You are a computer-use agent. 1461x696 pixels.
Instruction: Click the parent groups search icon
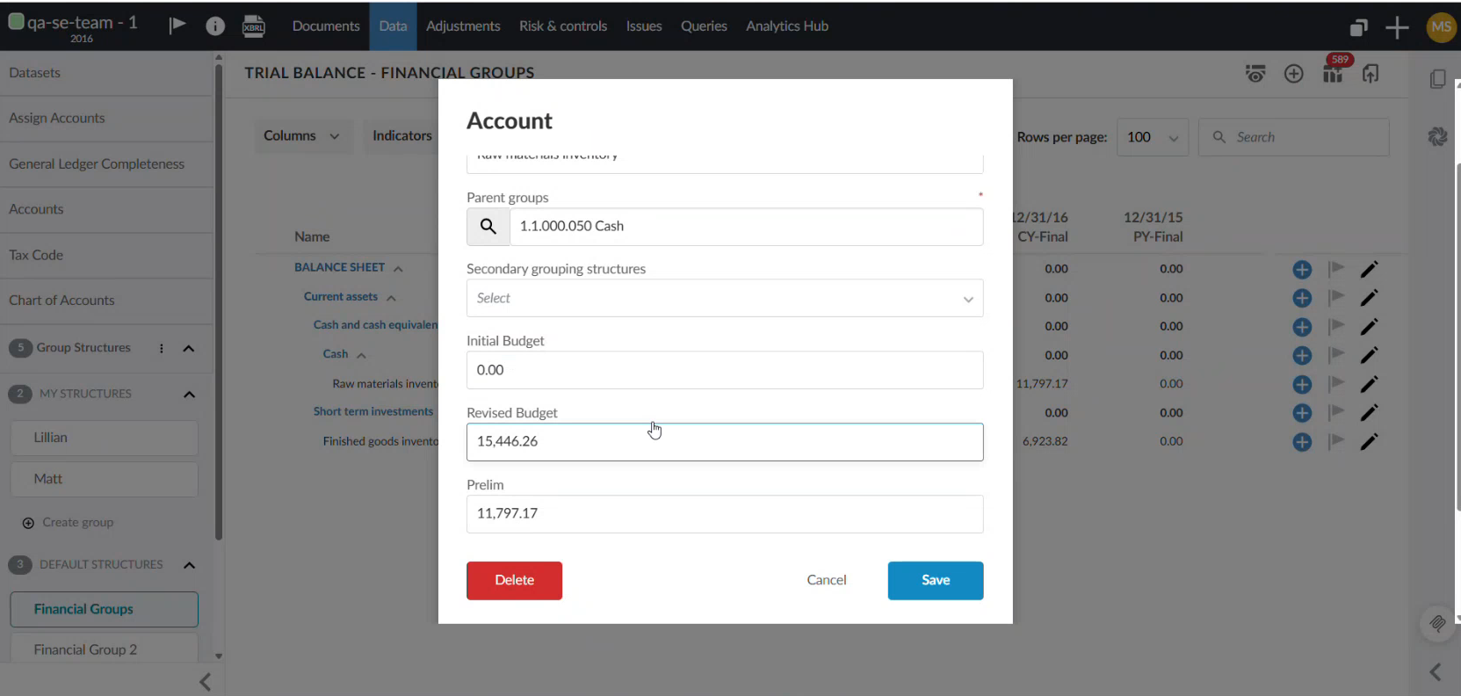488,227
